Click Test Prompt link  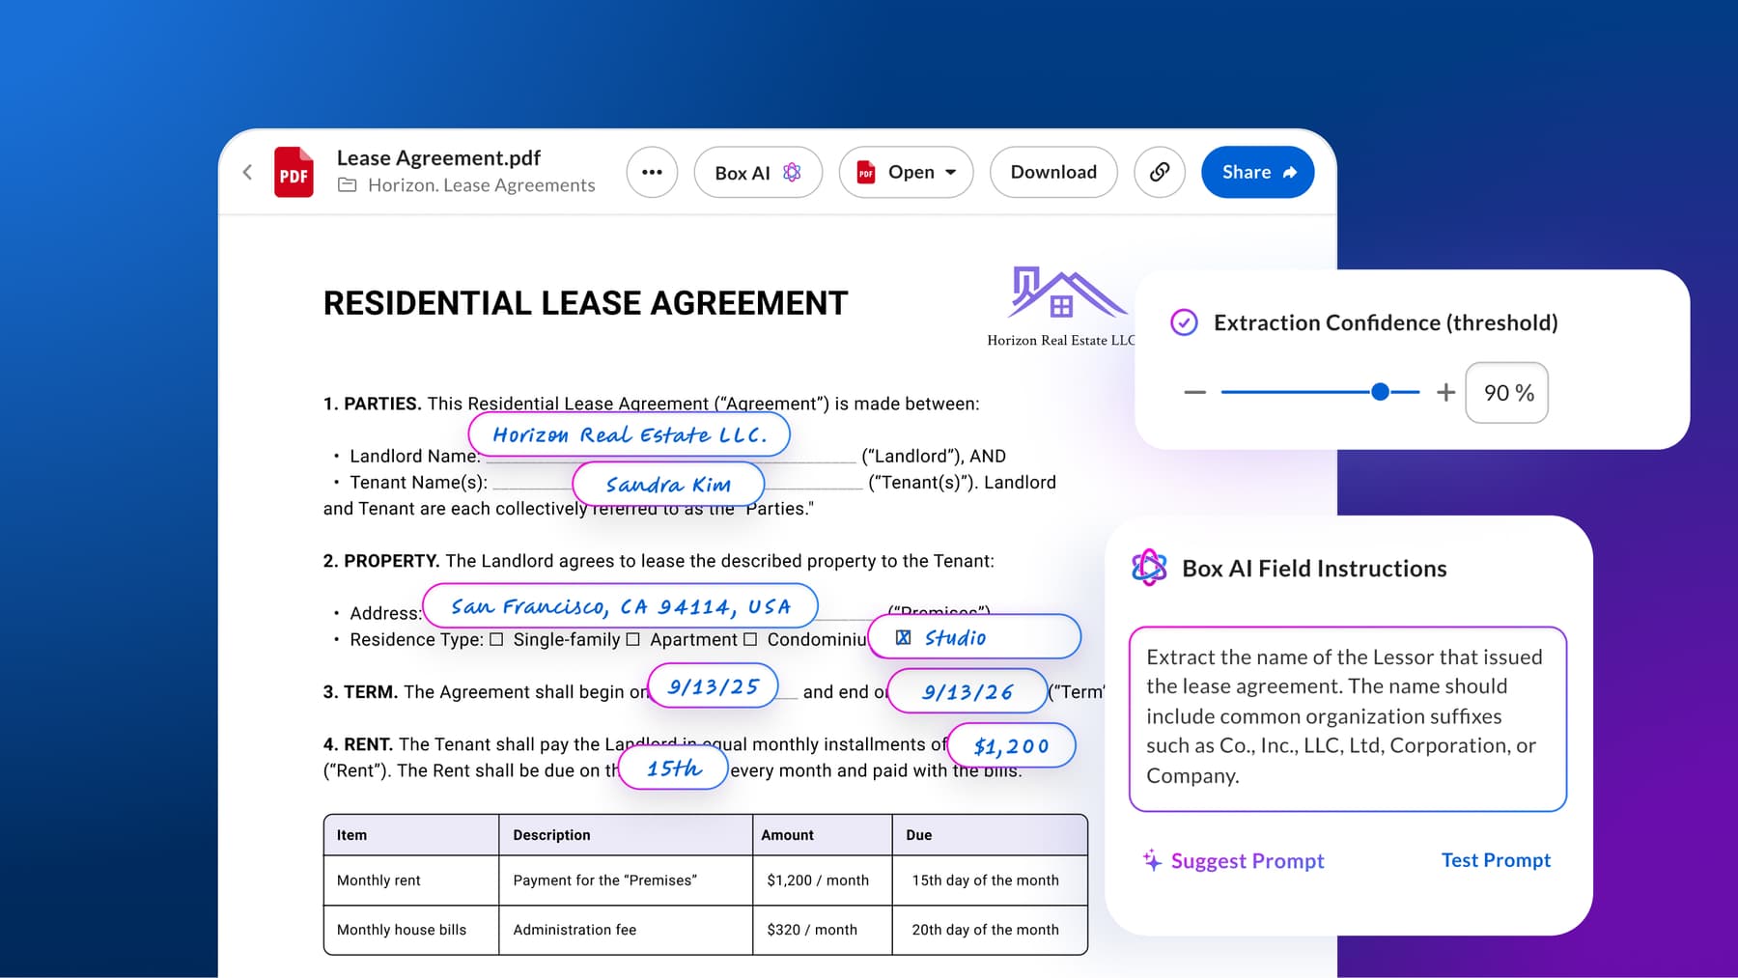click(x=1495, y=860)
